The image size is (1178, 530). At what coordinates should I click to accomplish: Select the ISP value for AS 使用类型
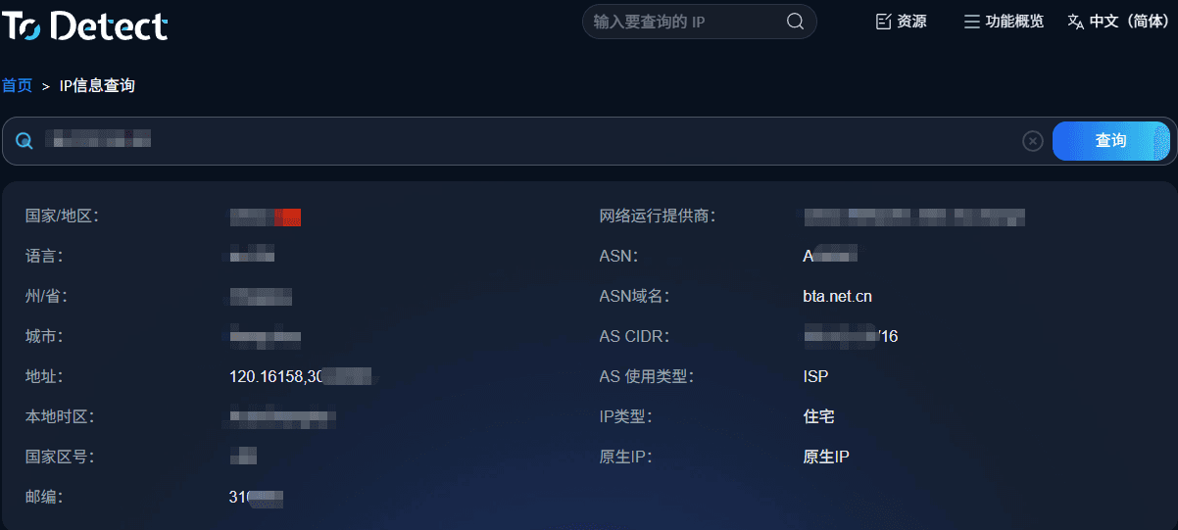pos(815,376)
